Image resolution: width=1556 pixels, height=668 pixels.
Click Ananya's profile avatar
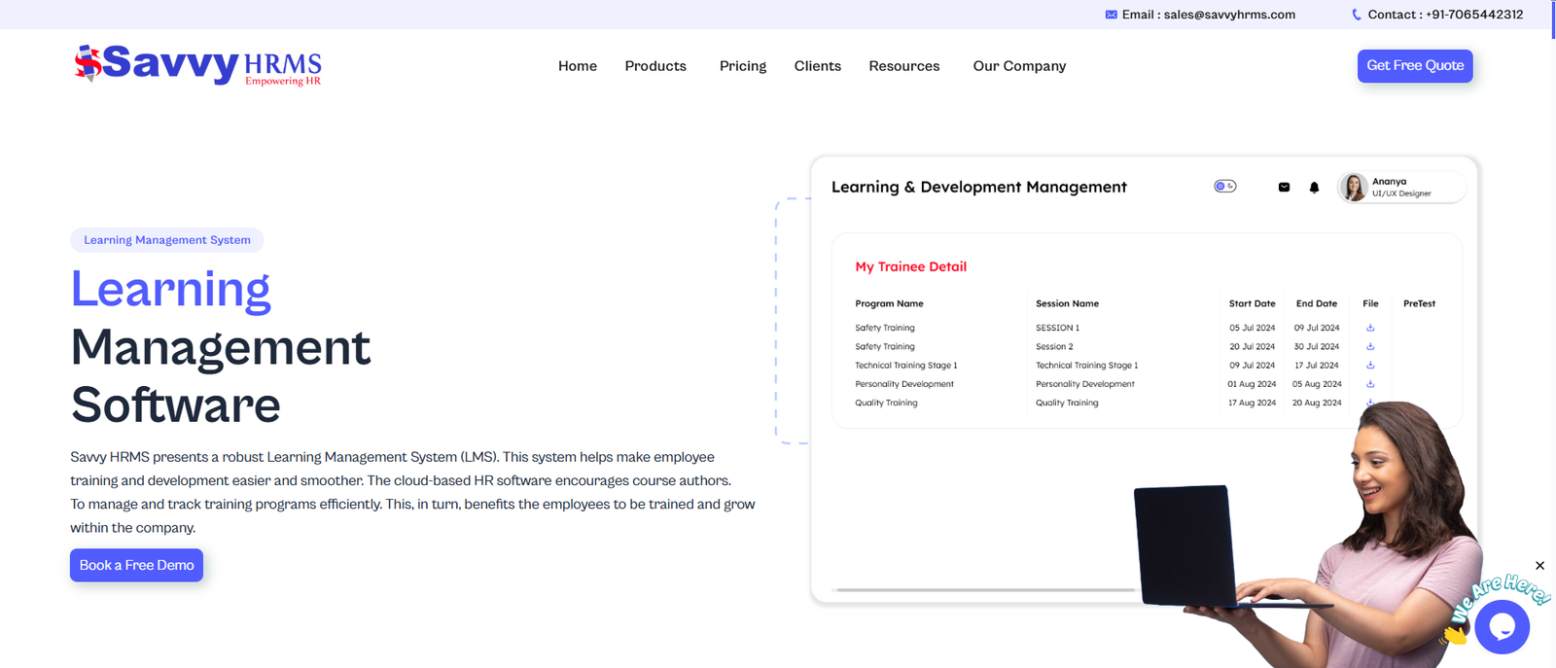coord(1354,187)
